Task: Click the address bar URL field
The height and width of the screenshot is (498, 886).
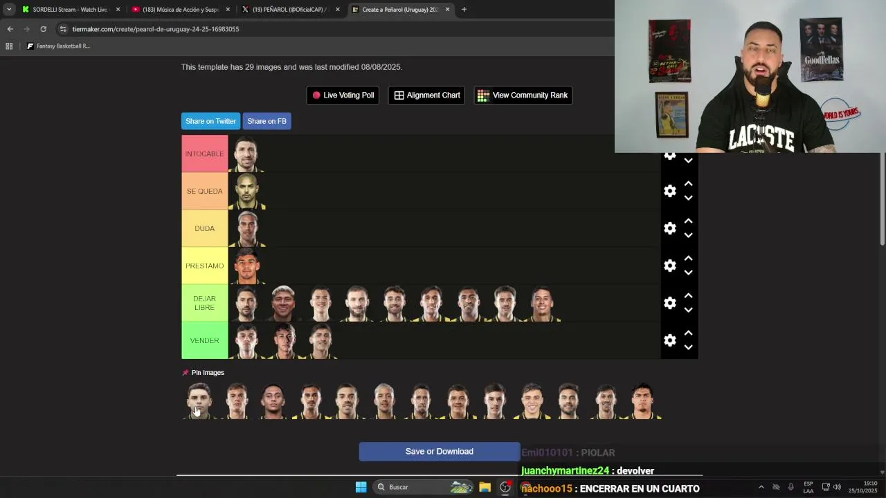Action: (x=332, y=29)
